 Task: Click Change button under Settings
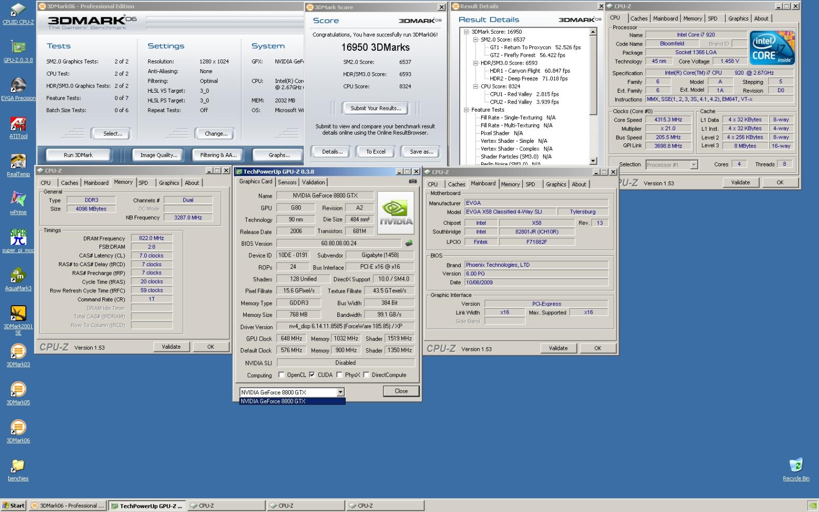pyautogui.click(x=216, y=134)
